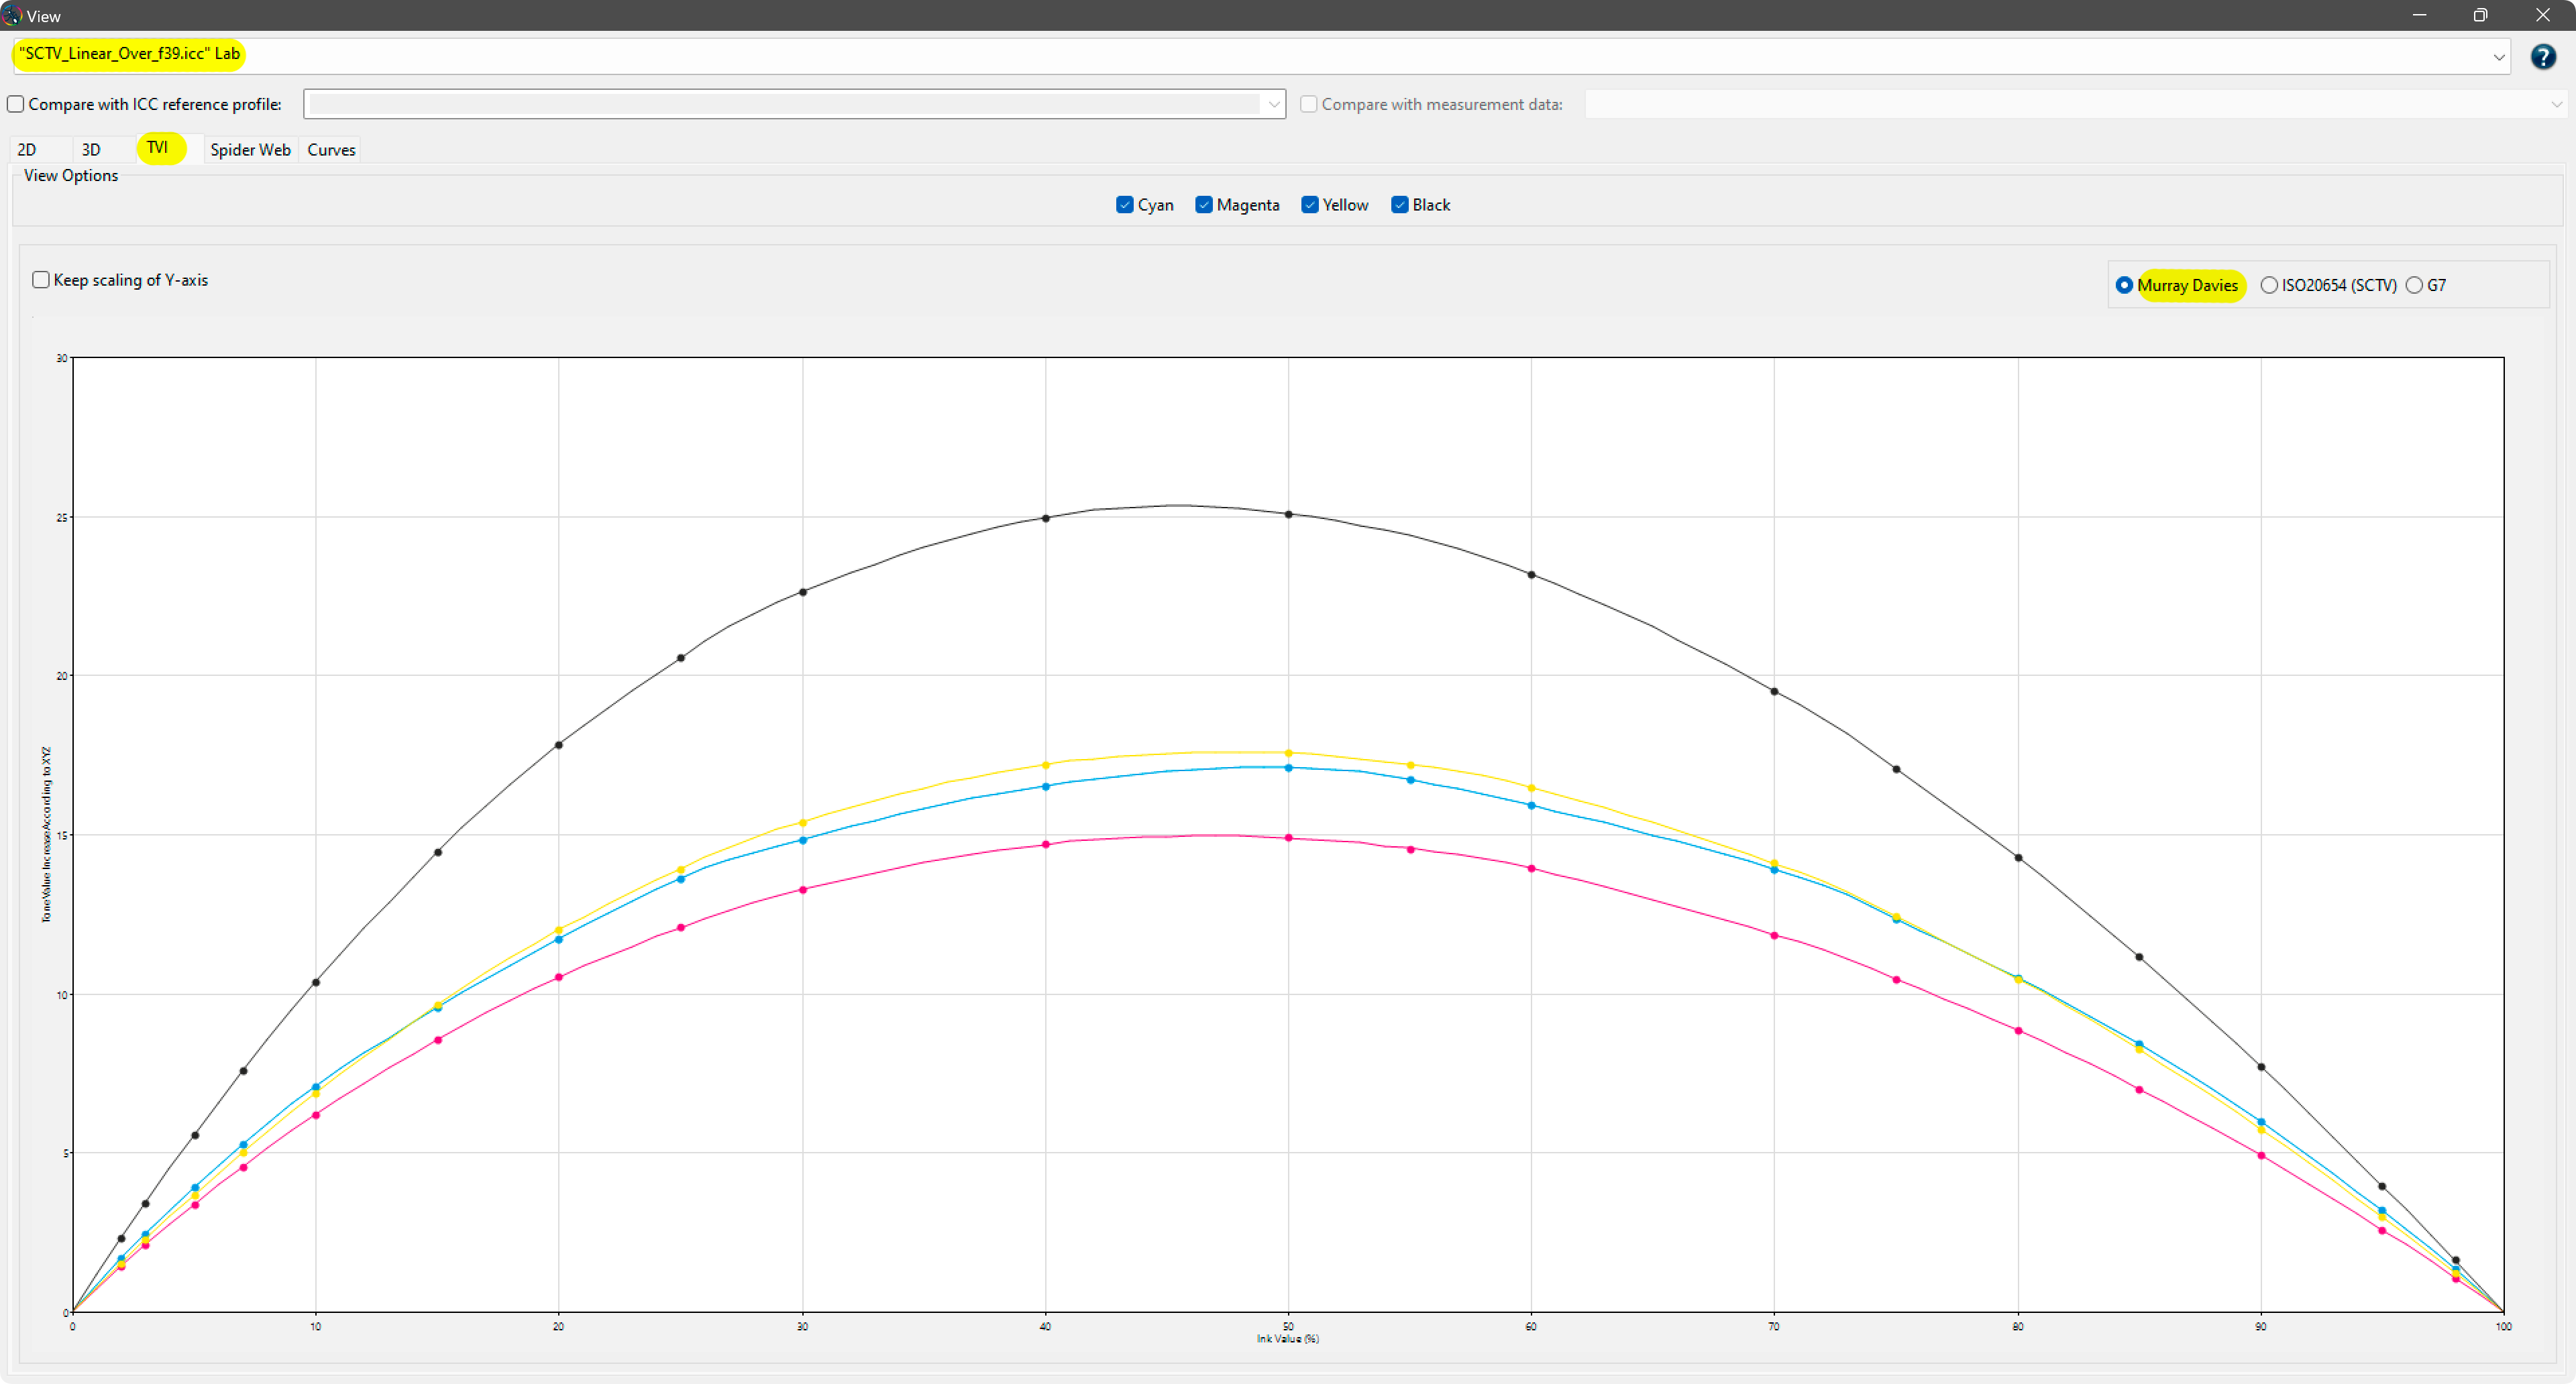Click the app icon in title bar
This screenshot has width=2576, height=1384.
coord(11,15)
